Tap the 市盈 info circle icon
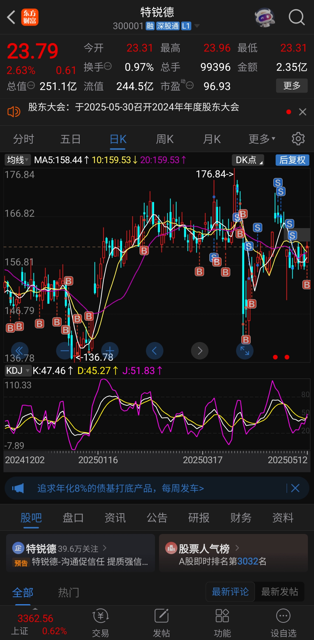The width and height of the screenshot is (314, 640). (x=190, y=85)
